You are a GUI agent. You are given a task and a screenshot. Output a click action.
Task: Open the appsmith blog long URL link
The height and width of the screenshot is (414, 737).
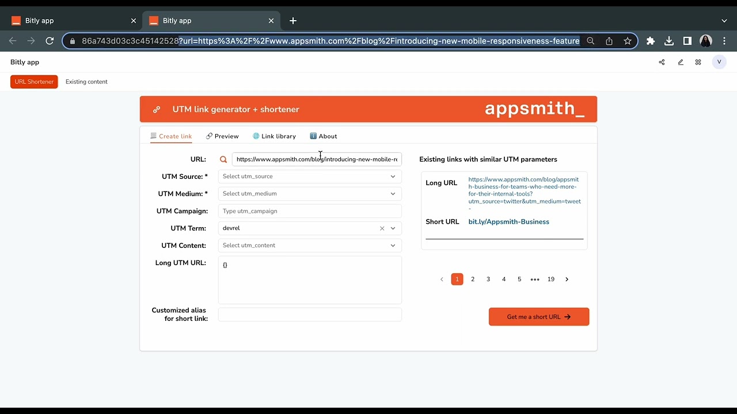tap(525, 194)
